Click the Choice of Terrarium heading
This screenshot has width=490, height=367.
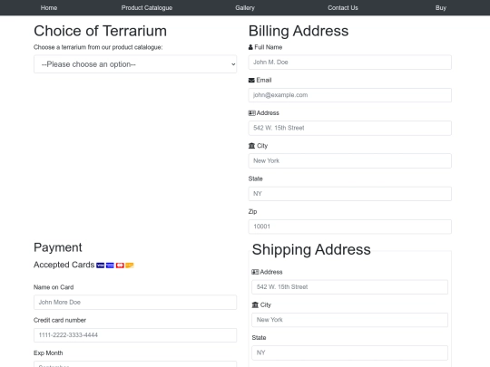101,31
